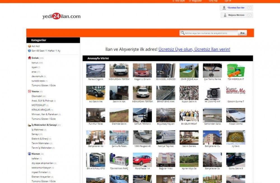Follow Ücretsiz Üye olun, Ücretsiz İlan verin link
Viewport: 280px width, 183px height.
pyautogui.click(x=194, y=49)
